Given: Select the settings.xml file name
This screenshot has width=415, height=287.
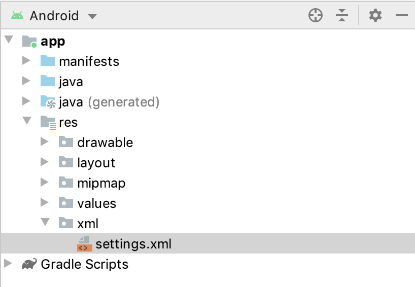Looking at the screenshot, I should pyautogui.click(x=133, y=244).
